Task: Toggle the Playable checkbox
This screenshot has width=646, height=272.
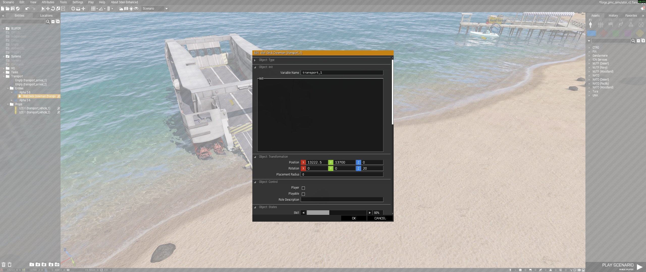Action: [303, 194]
